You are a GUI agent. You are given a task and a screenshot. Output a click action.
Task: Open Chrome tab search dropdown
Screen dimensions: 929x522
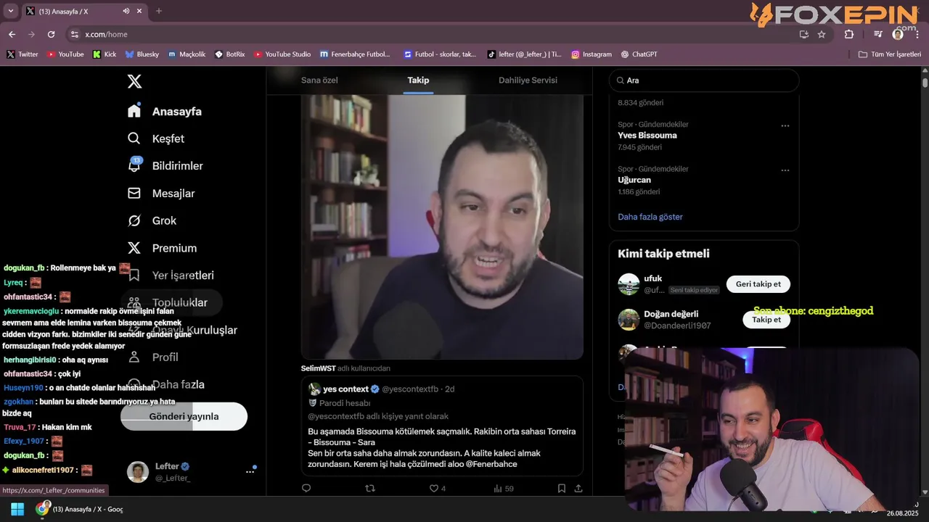(x=10, y=11)
